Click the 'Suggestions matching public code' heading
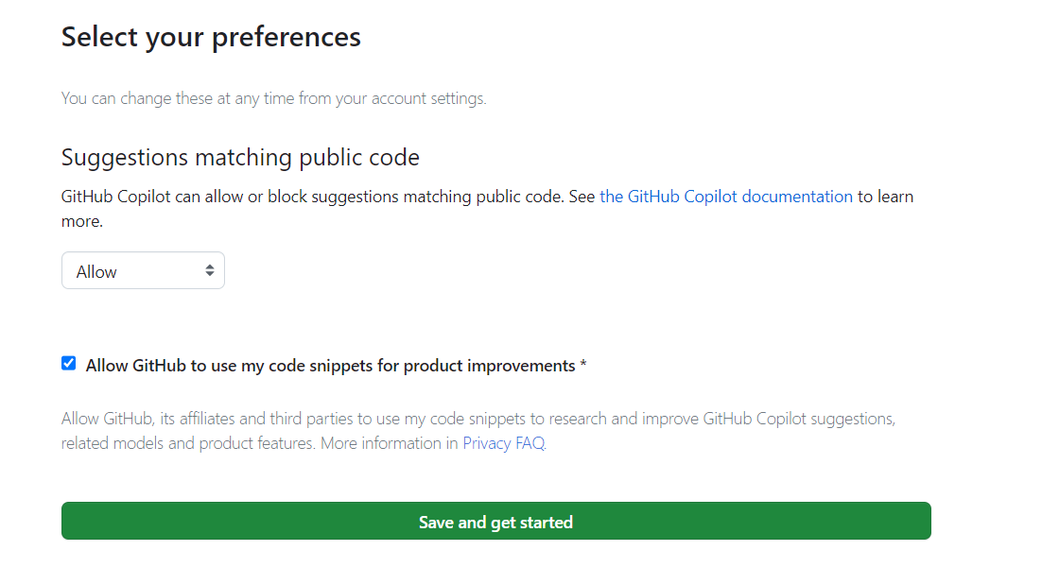The width and height of the screenshot is (1042, 567). (x=240, y=158)
